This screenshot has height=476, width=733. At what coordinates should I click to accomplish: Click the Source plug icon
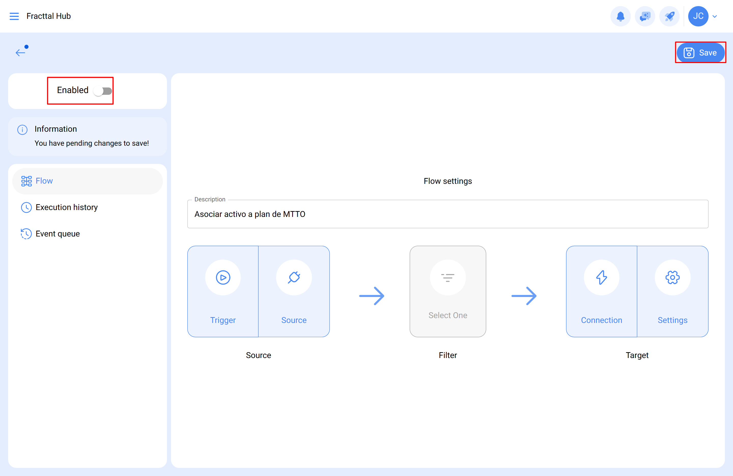coord(294,277)
